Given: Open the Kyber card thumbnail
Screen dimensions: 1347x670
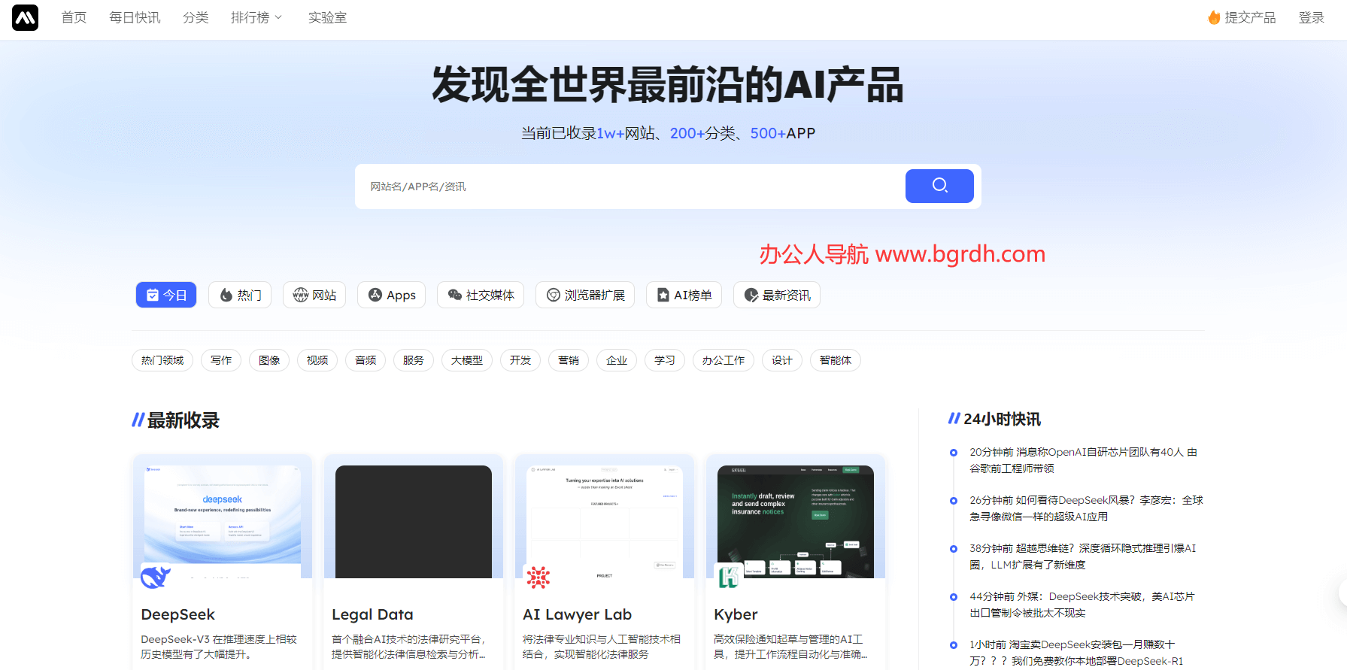Looking at the screenshot, I should 796,521.
